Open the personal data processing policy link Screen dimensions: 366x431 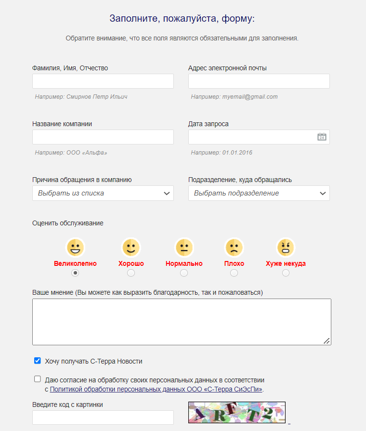coord(156,389)
